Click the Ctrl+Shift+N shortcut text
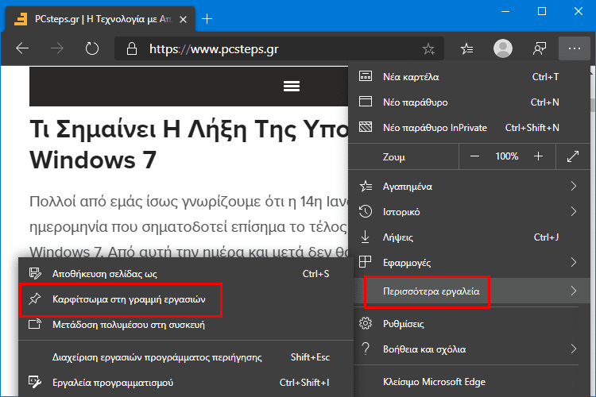This screenshot has width=596, height=397. pyautogui.click(x=532, y=127)
